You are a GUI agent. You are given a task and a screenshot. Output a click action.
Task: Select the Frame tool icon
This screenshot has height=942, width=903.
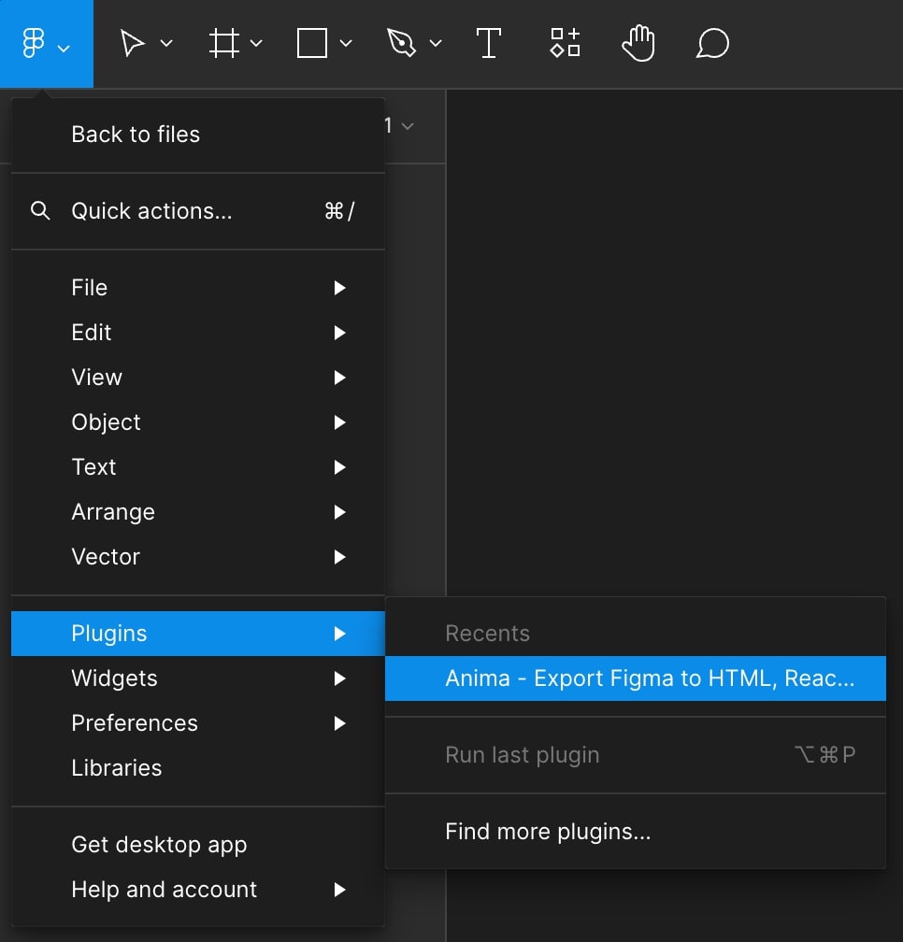223,44
